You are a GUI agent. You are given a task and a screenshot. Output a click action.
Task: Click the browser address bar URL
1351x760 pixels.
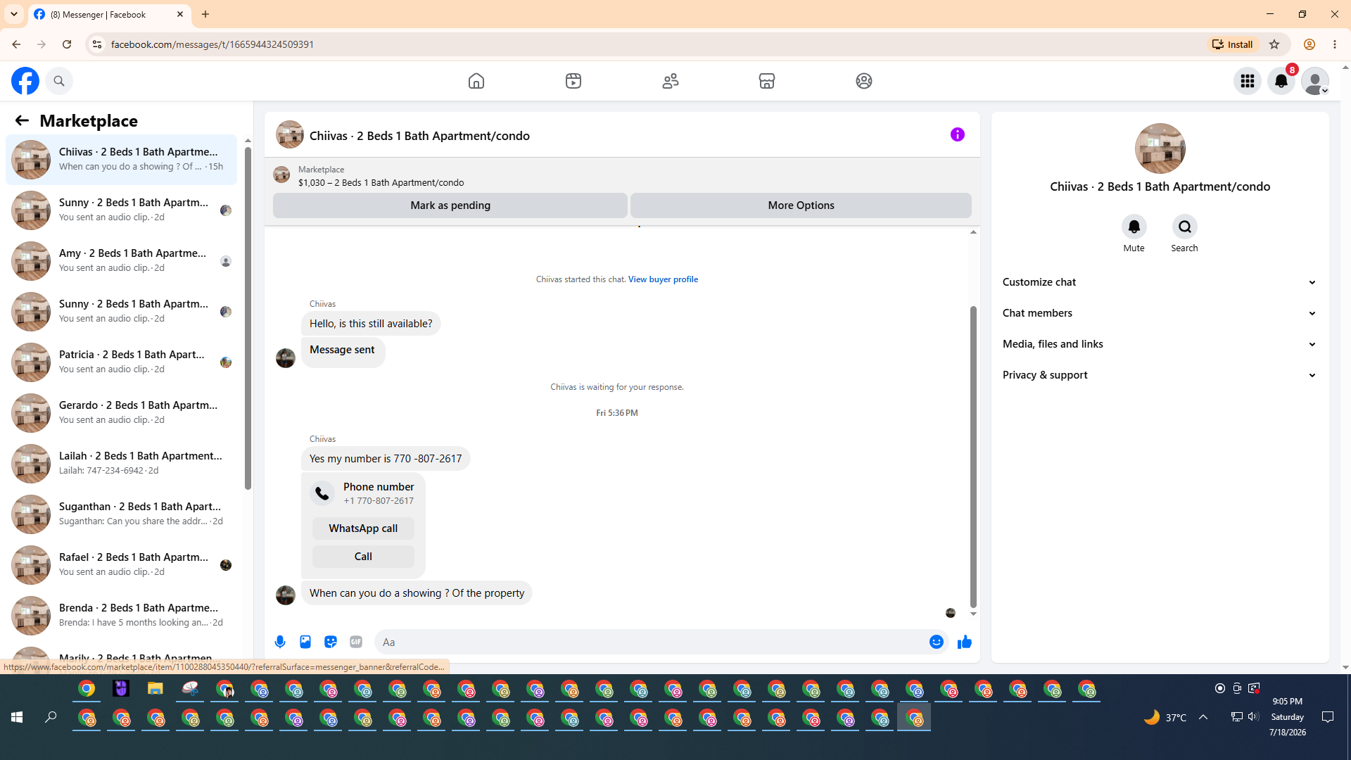click(x=213, y=44)
